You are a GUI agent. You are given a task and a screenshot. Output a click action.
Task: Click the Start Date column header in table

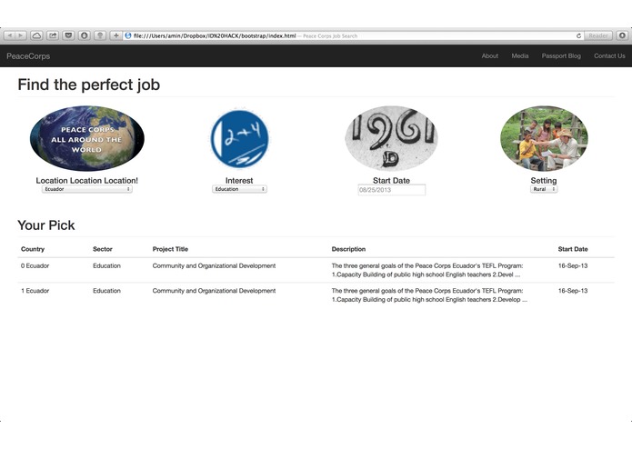(573, 249)
